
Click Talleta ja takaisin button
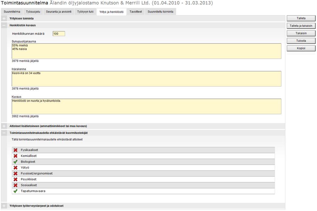click(301, 26)
